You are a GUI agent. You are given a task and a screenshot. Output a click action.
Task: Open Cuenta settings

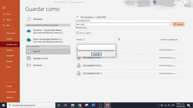[x=9, y=86]
